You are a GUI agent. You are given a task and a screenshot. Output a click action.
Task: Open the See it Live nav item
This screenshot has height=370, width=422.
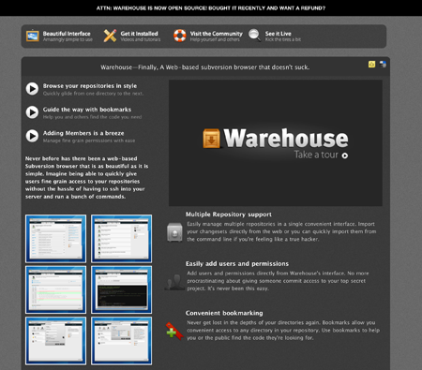275,36
